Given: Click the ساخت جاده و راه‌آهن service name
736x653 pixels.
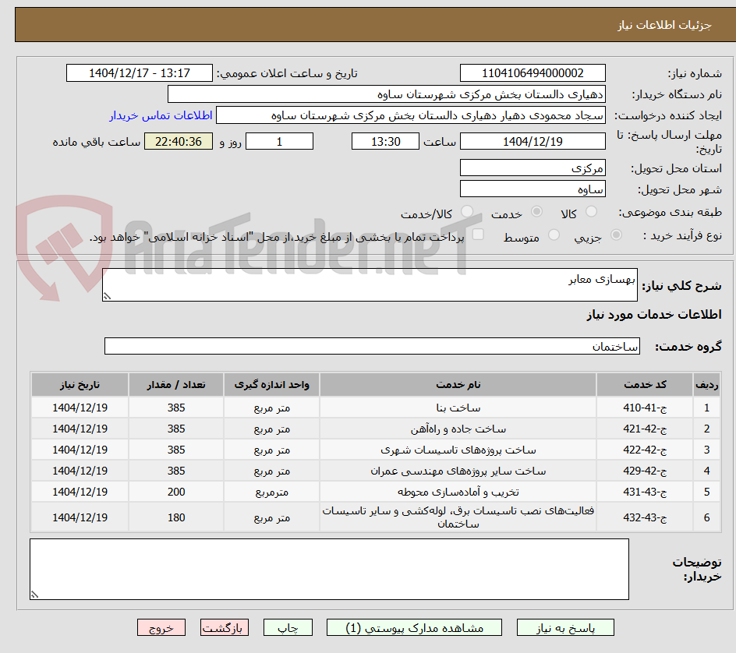Looking at the screenshot, I should click(x=458, y=429).
